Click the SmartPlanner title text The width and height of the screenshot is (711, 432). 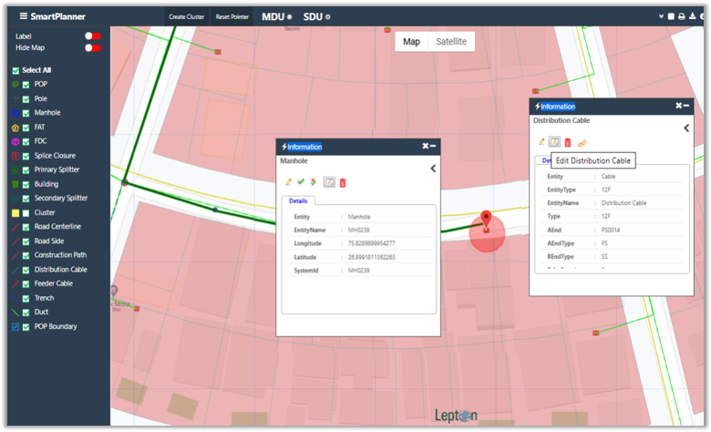[57, 16]
